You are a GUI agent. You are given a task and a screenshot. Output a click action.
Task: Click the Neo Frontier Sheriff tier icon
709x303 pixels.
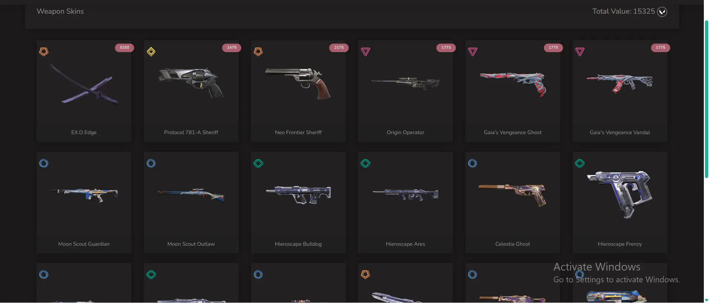point(258,52)
